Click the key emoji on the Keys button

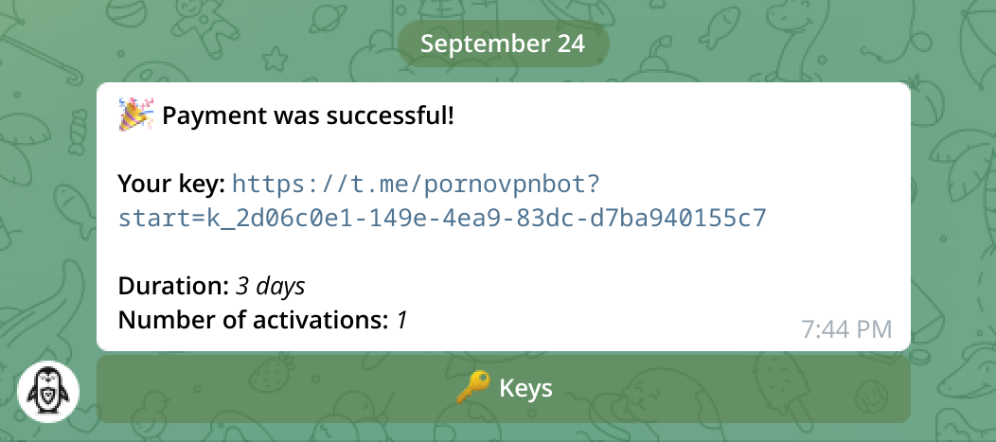pos(472,388)
